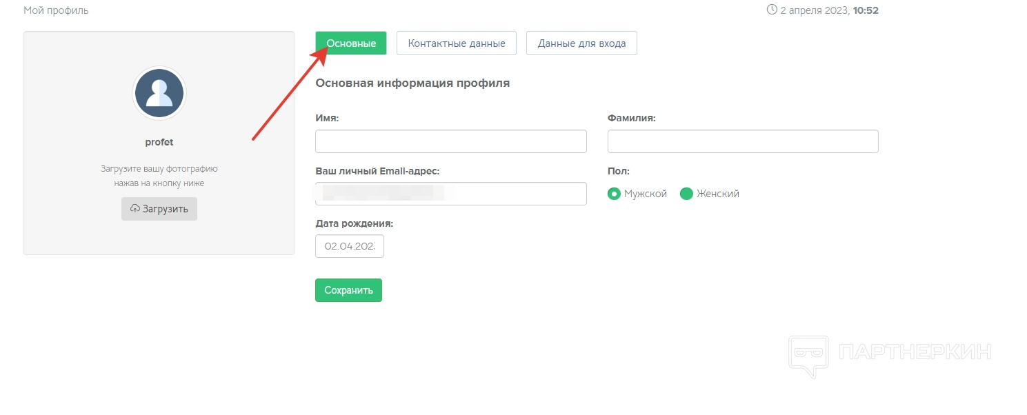
Task: Switch to the Основные tab
Action: click(x=351, y=43)
